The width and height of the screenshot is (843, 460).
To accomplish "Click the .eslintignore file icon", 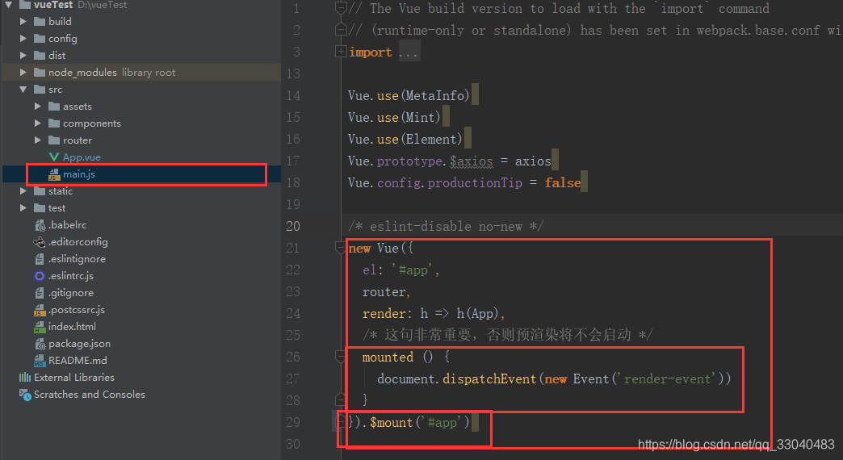I will coord(40,259).
